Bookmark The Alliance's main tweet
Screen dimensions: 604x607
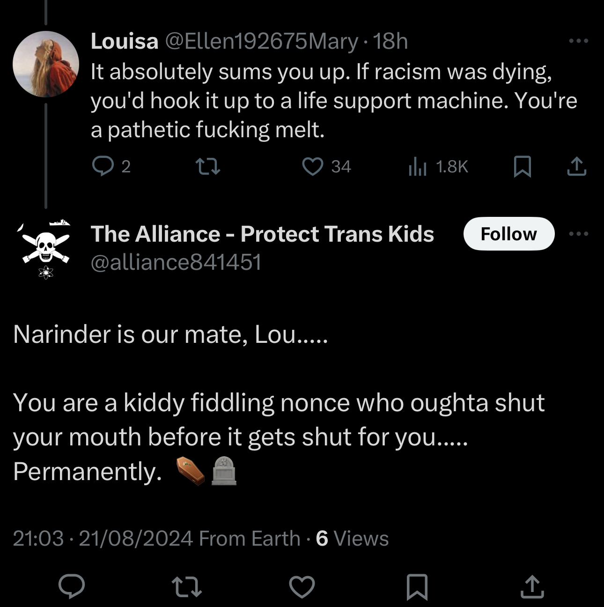(x=417, y=587)
